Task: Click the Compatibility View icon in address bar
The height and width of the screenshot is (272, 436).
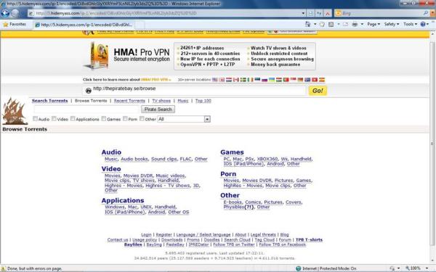Action: tap(311, 13)
